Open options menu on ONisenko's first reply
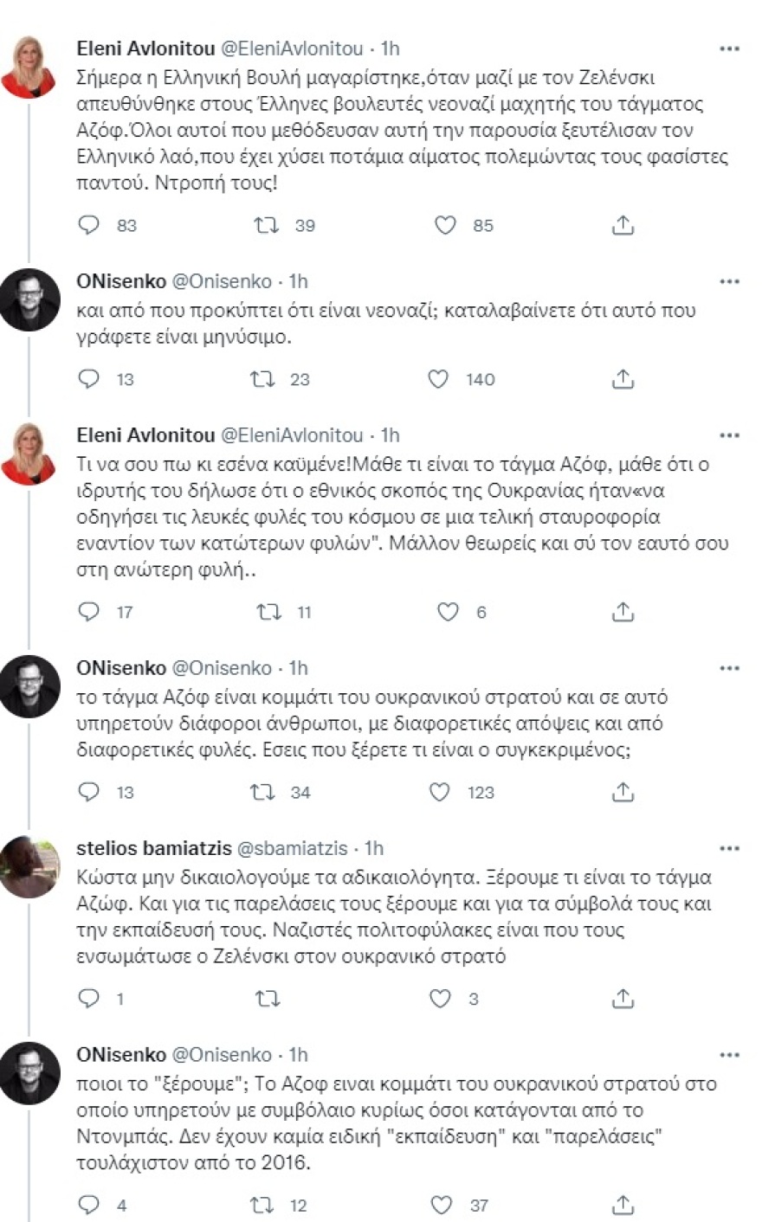The image size is (762, 1222). pyautogui.click(x=732, y=281)
